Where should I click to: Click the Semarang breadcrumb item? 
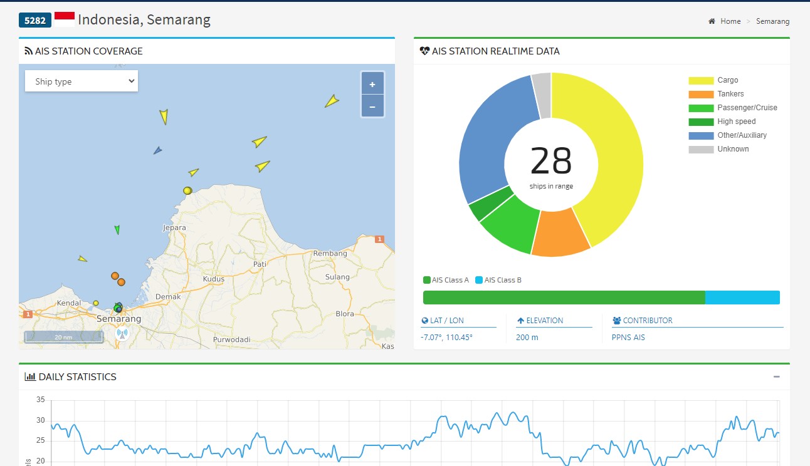[772, 21]
